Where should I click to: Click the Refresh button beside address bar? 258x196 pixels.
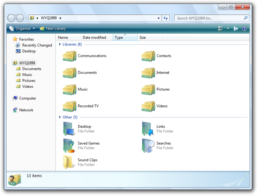166,18
